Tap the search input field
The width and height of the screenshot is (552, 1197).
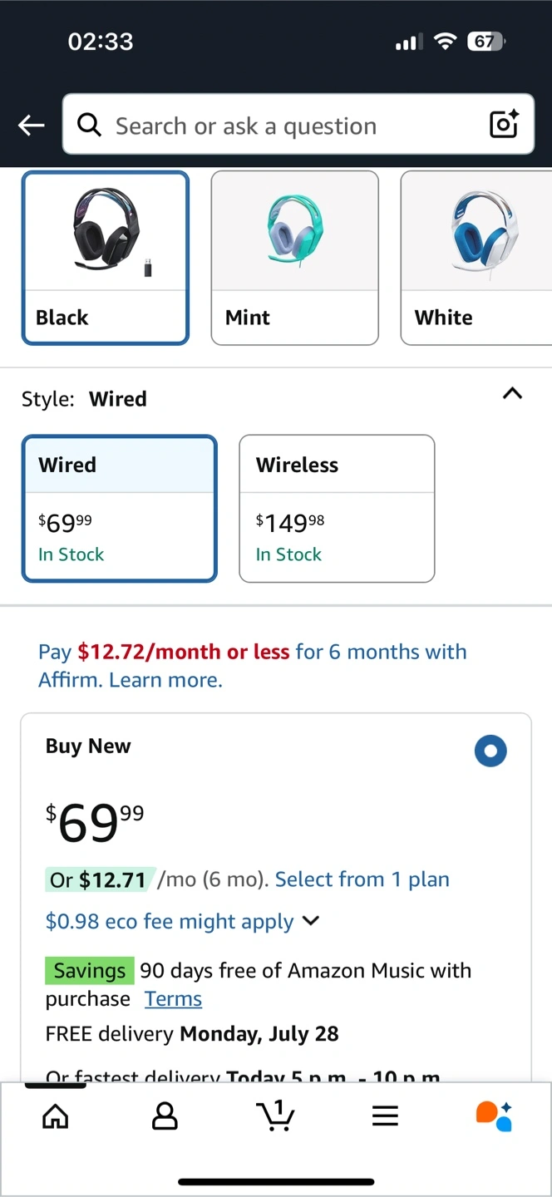coord(291,126)
